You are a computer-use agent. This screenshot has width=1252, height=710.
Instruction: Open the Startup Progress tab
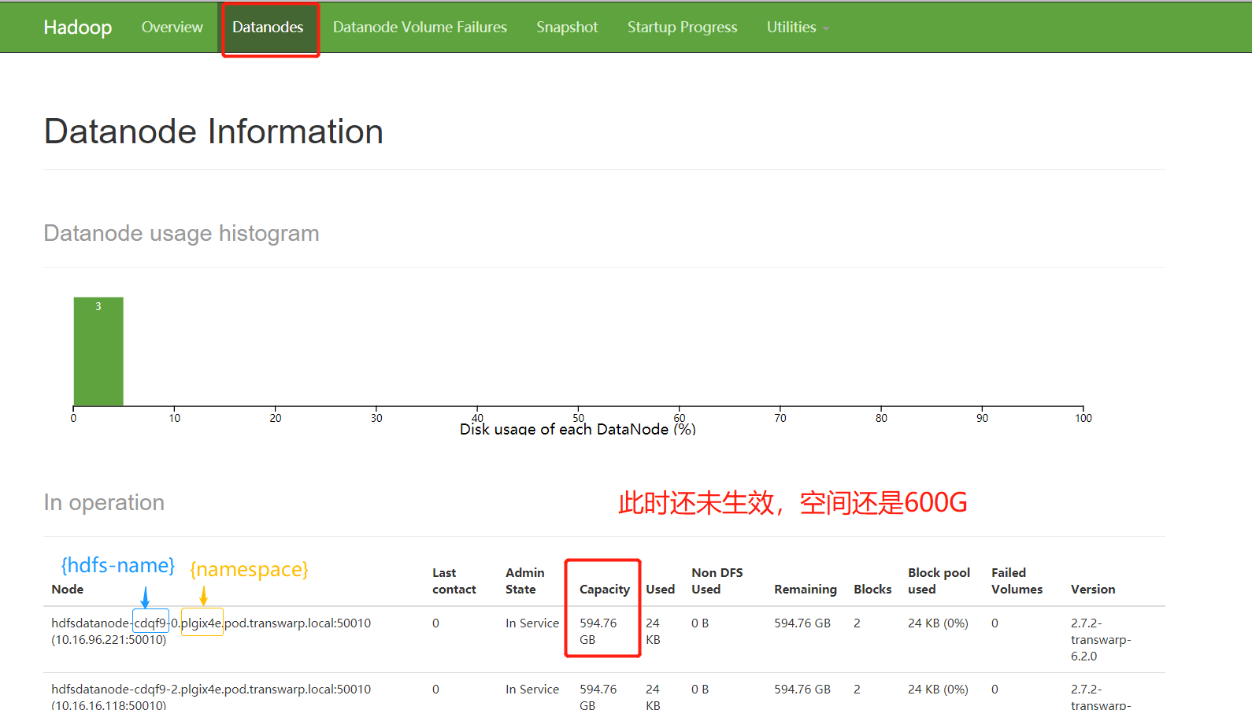point(682,28)
